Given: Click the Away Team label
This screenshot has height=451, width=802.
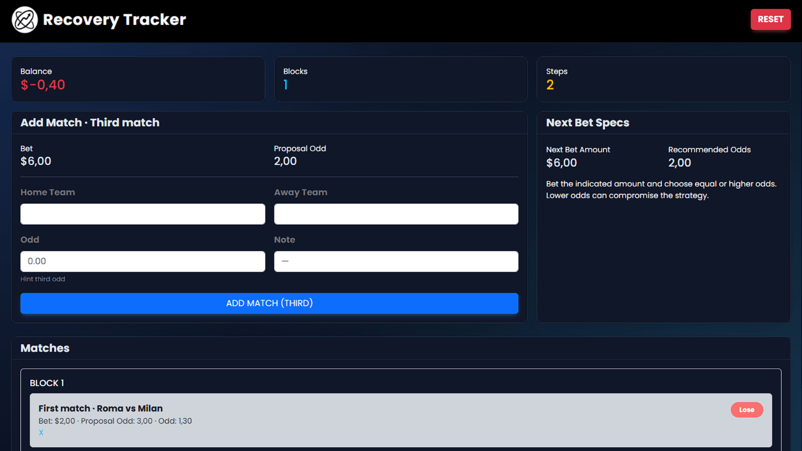Looking at the screenshot, I should (x=301, y=193).
